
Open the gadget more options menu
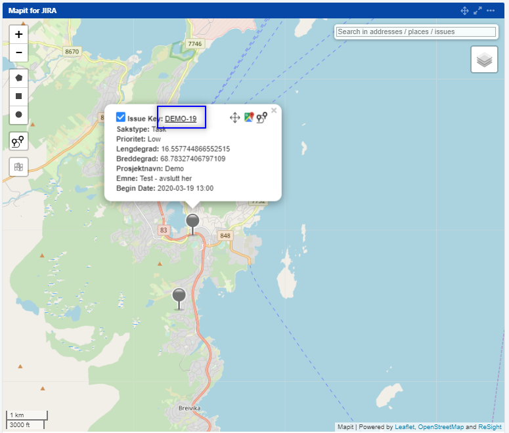point(491,10)
